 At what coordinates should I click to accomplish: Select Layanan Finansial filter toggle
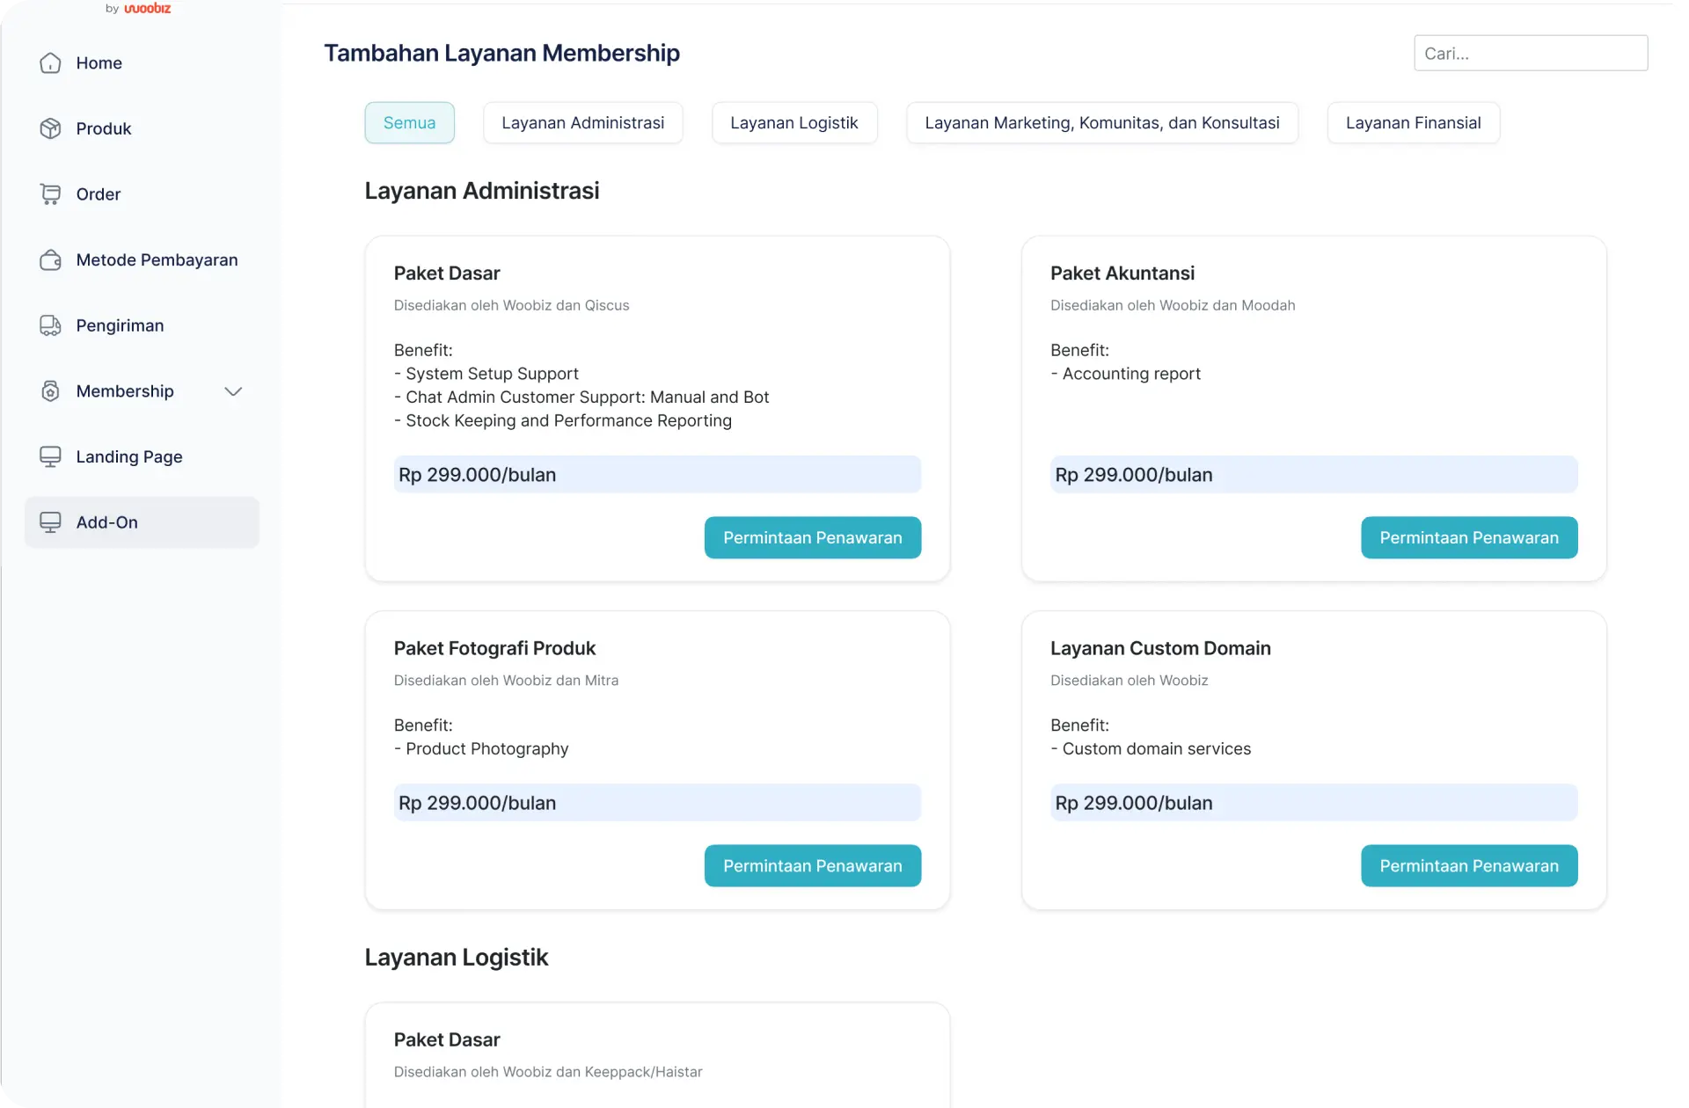tap(1414, 122)
